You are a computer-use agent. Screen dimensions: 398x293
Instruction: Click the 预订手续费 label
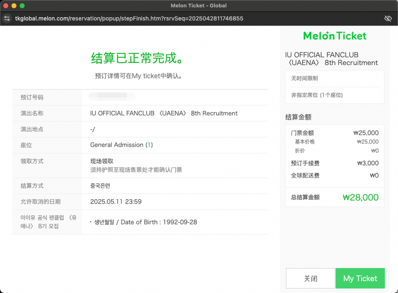[305, 163]
